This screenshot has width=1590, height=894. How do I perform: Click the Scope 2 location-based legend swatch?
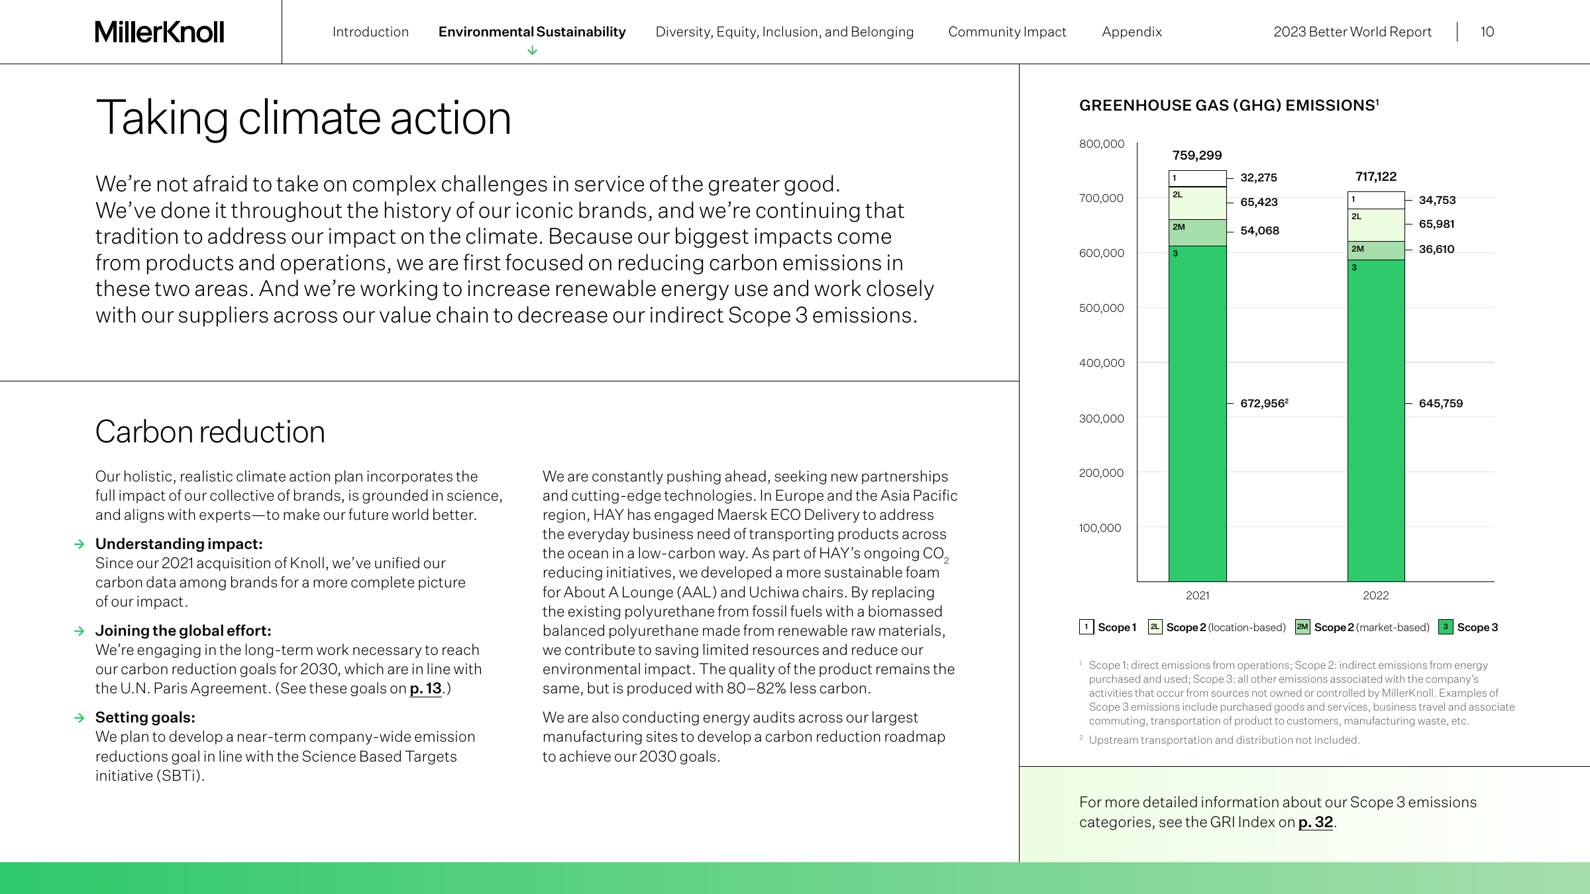point(1155,627)
